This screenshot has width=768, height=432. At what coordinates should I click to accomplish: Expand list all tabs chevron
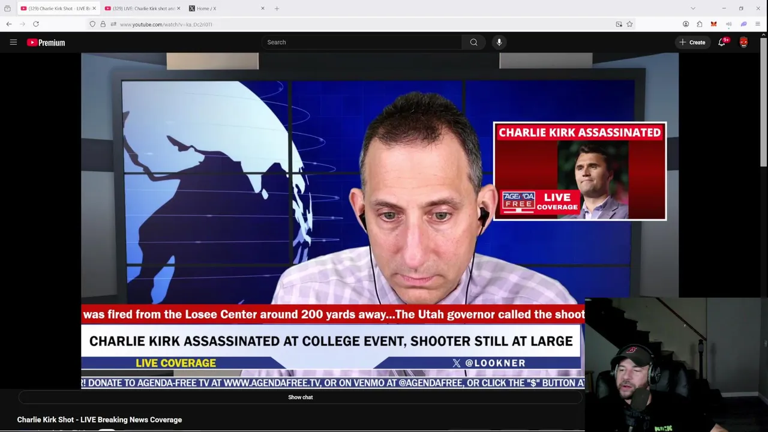coord(693,8)
